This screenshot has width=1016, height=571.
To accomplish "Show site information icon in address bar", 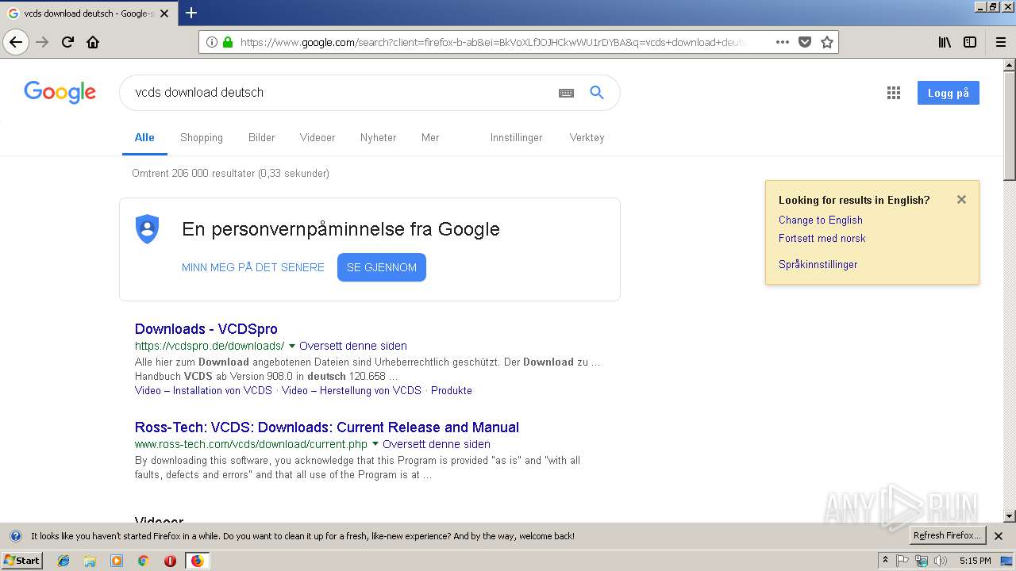I will coord(212,42).
